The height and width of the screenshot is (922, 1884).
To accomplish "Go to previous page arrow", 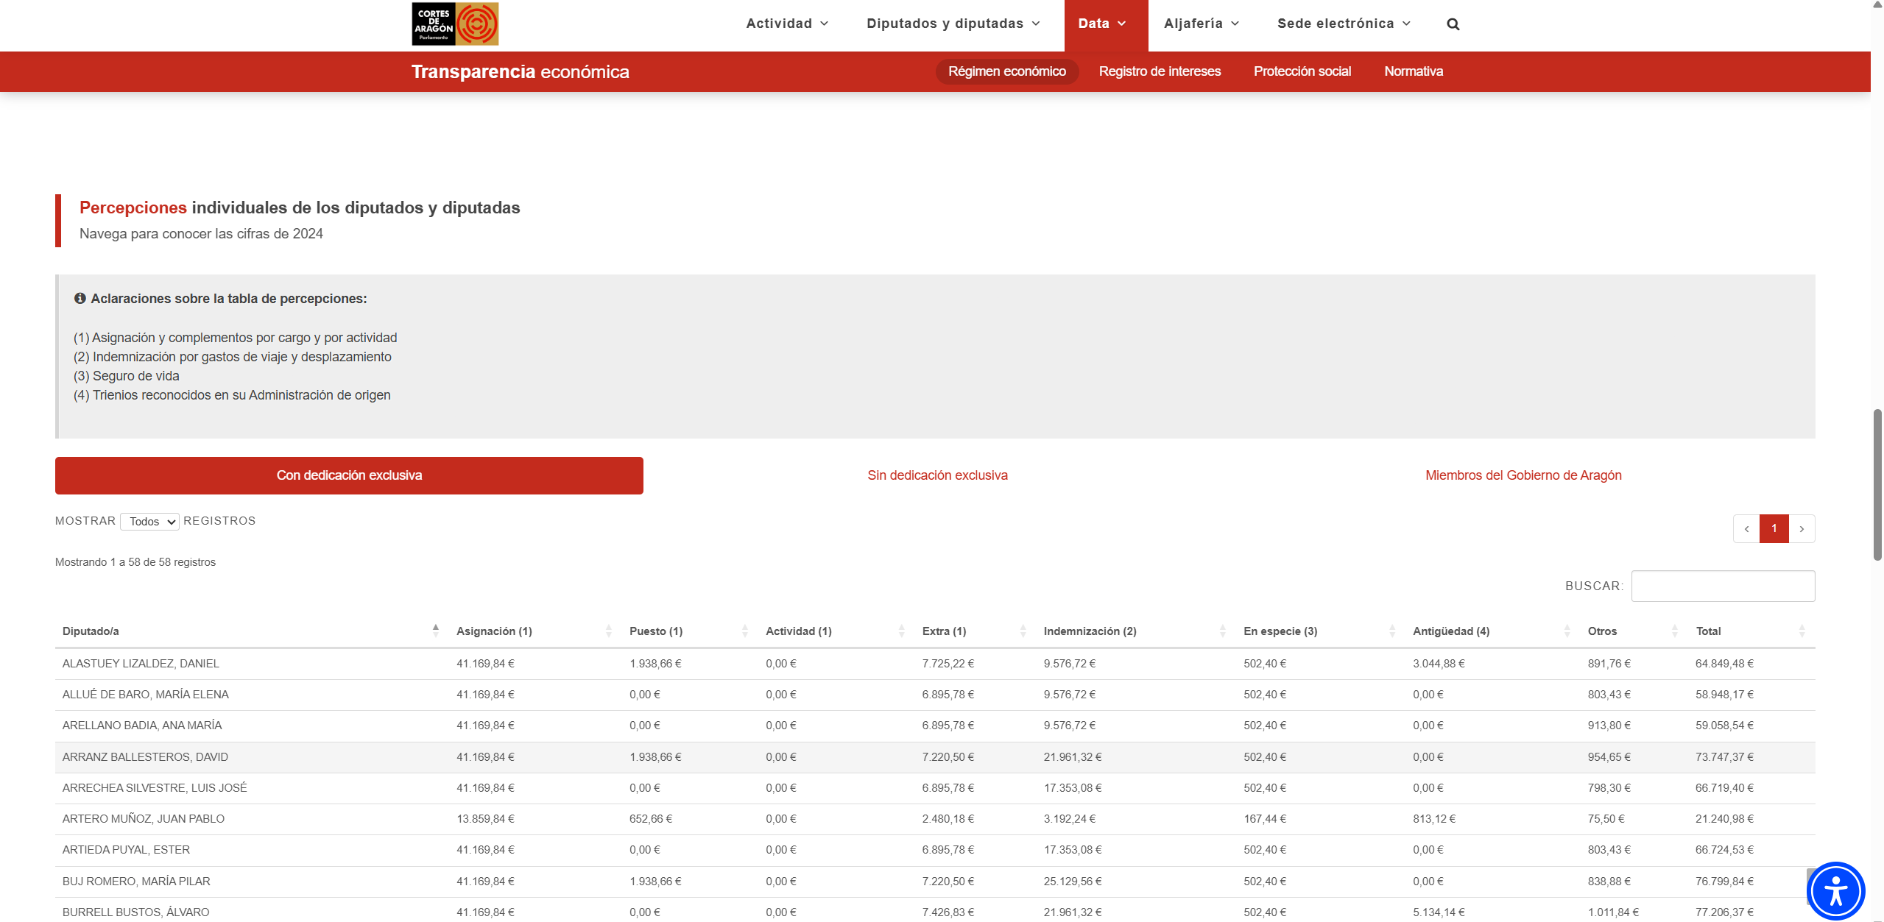I will [1746, 529].
